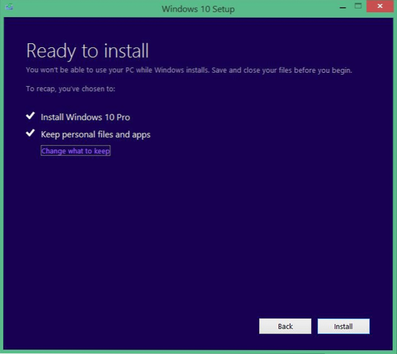Maximize the Windows 10 Setup window
This screenshot has height=354, width=397.
coord(358,7)
